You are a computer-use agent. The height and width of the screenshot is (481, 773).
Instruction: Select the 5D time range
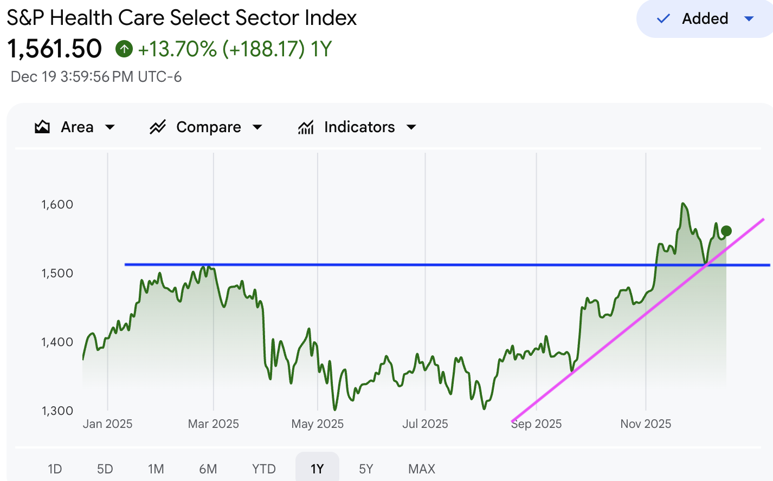click(x=105, y=469)
